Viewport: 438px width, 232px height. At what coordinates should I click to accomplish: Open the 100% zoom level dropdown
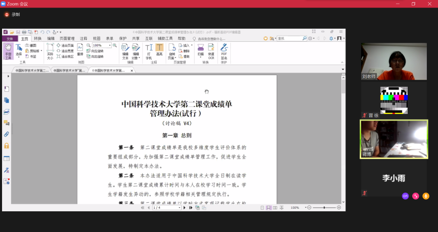click(110, 45)
